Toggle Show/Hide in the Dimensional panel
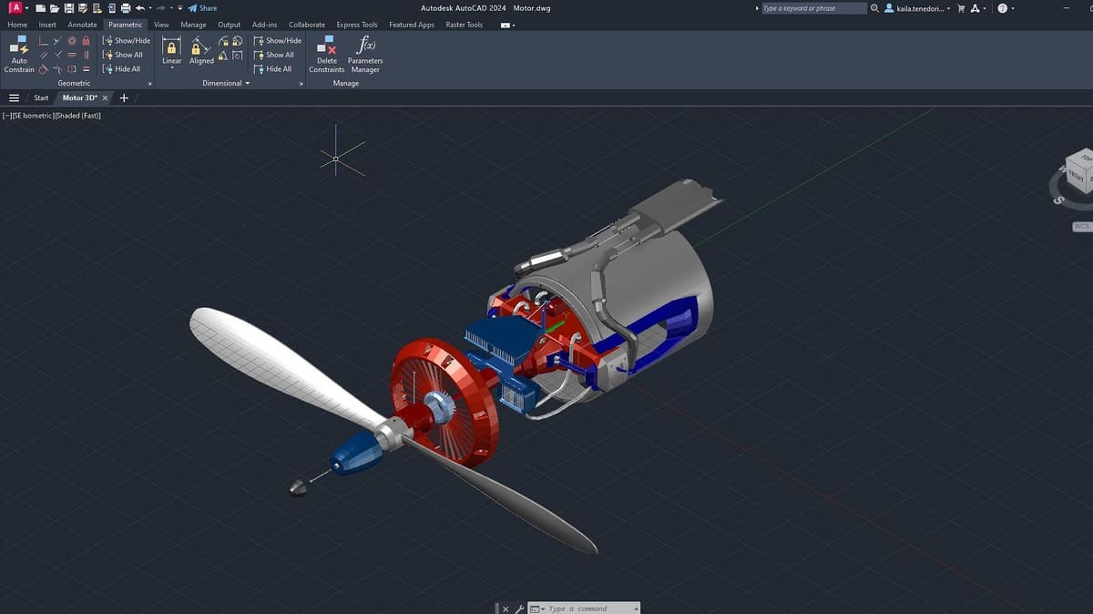Viewport: 1093px width, 614px height. coord(278,41)
